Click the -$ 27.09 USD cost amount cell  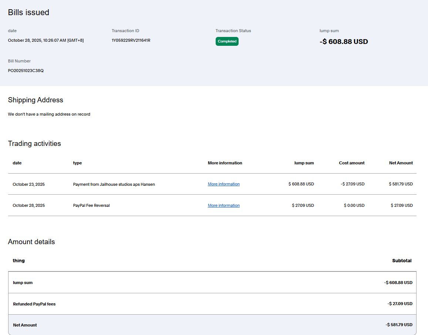[x=352, y=184]
